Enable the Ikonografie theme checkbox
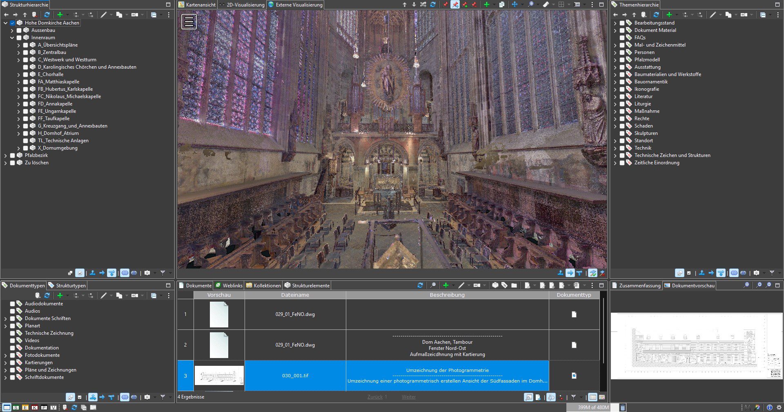 point(622,89)
